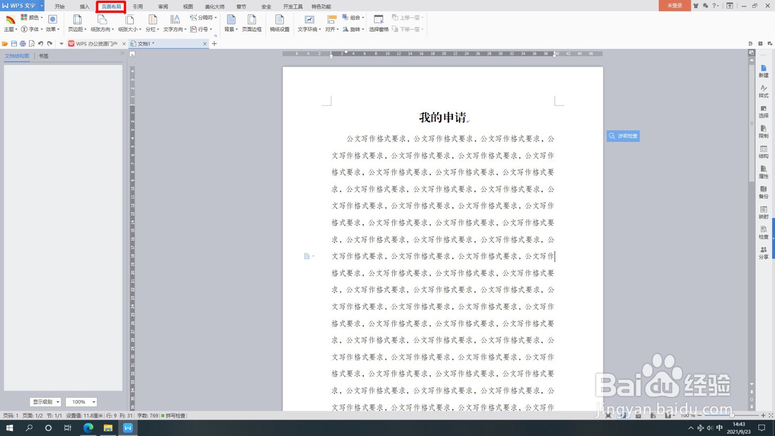Viewport: 775px width, 436px height.
Task: Open the 分隔符 breaks dropdown
Action: coord(203,17)
